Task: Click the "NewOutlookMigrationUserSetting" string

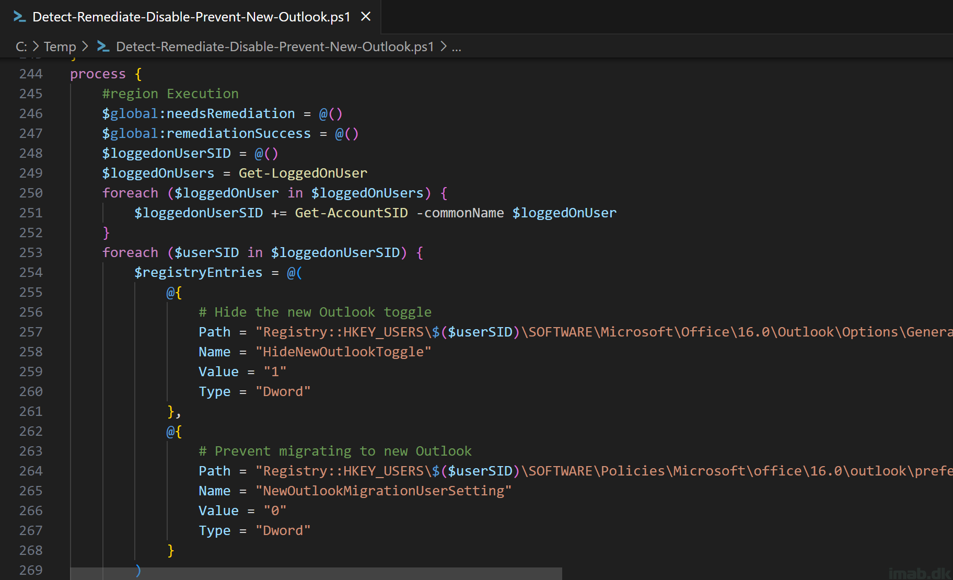Action: (383, 491)
